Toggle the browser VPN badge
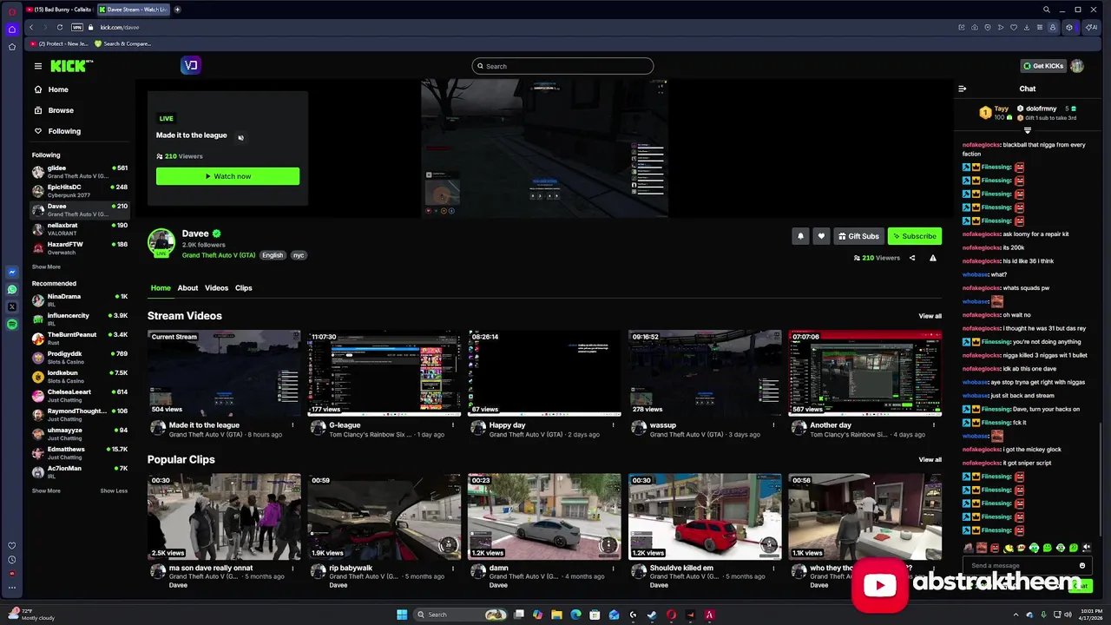The width and height of the screenshot is (1111, 625). coord(77,27)
